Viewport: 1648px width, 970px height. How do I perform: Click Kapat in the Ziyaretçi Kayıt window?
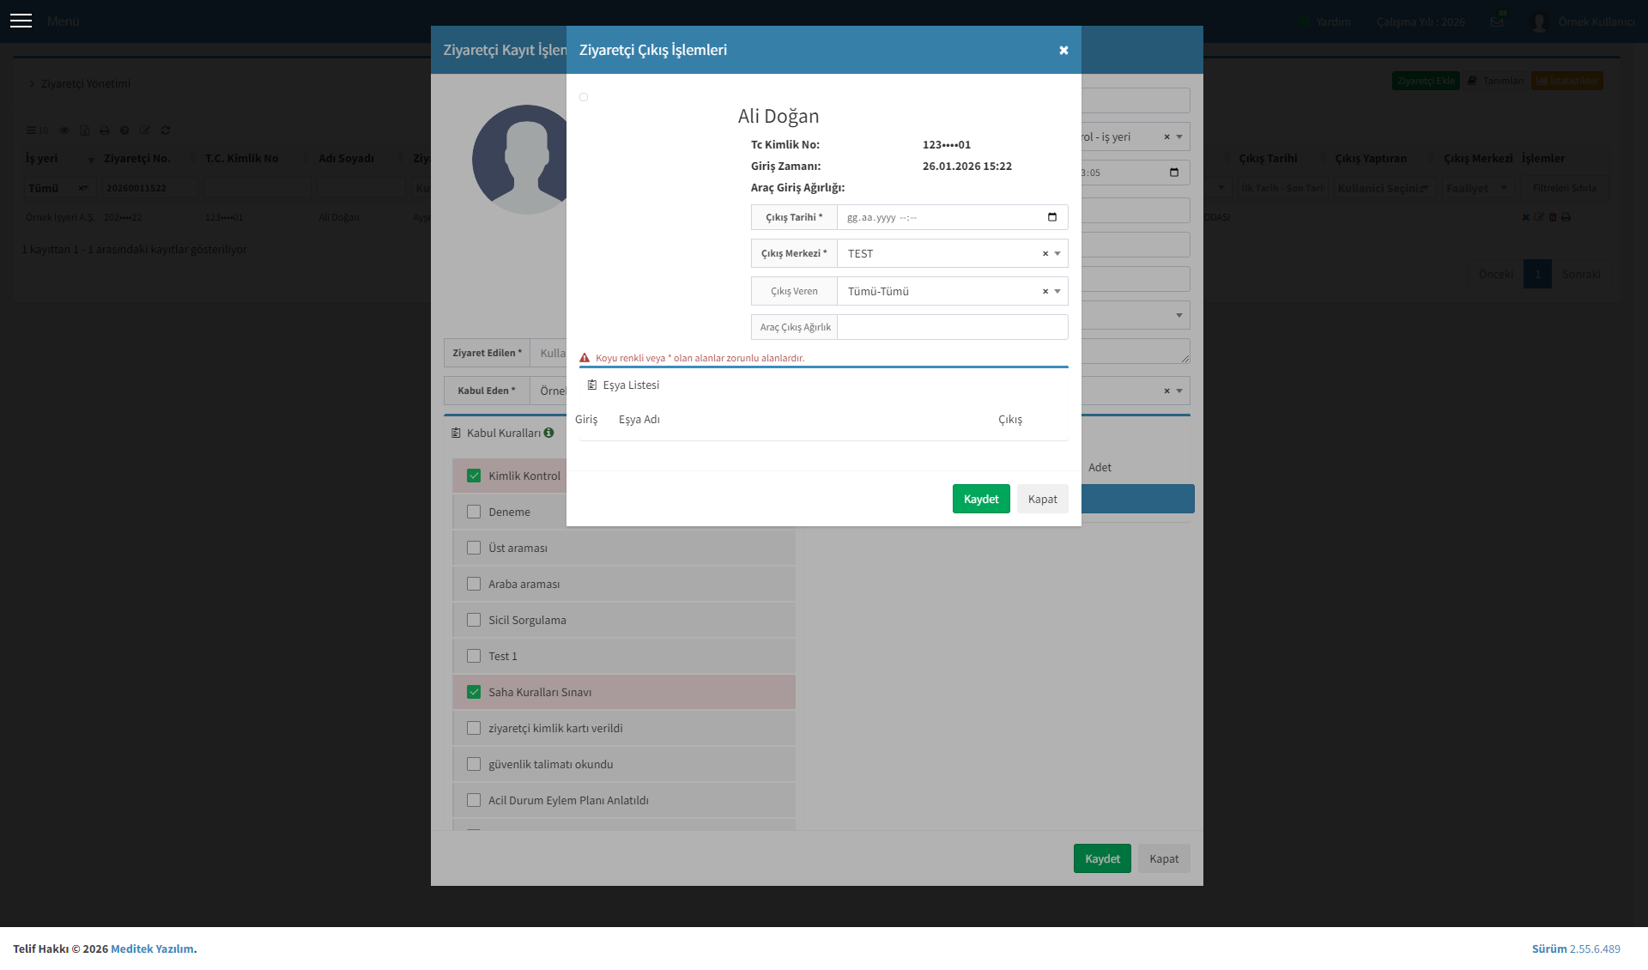1164,858
